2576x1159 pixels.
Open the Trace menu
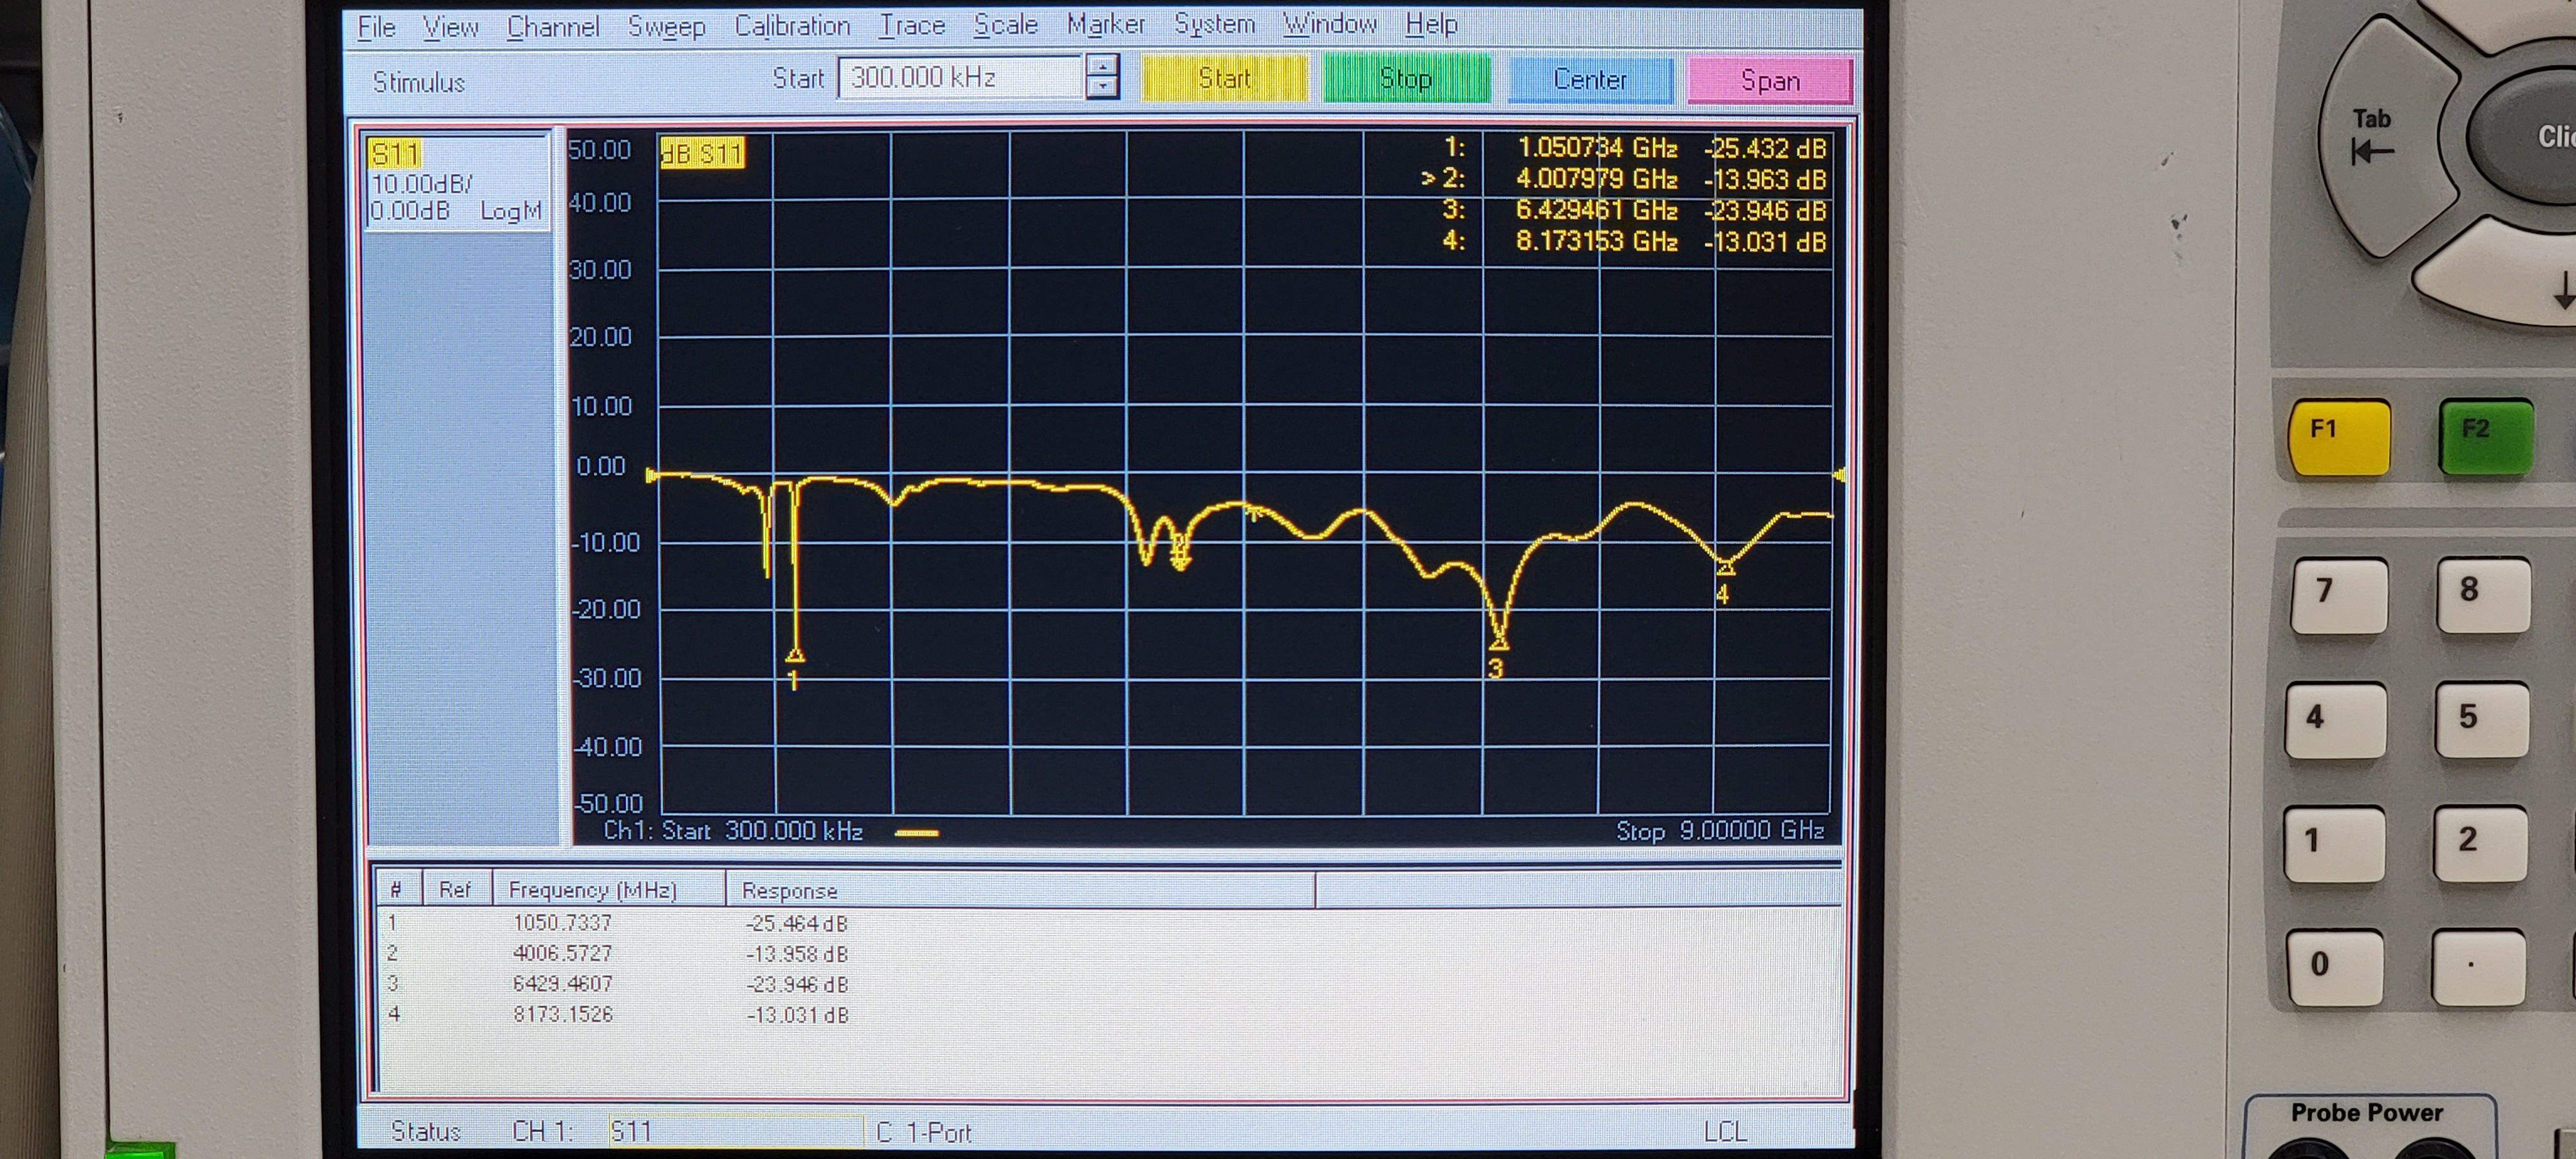click(911, 25)
